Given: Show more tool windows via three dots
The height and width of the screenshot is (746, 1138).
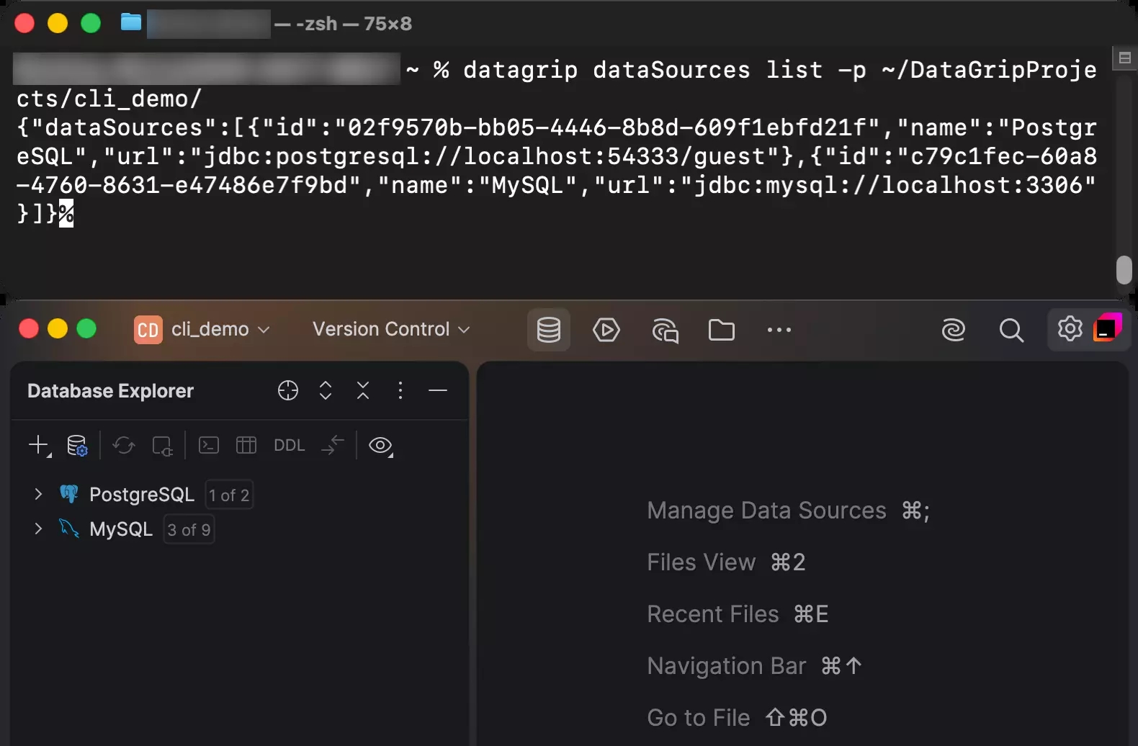Looking at the screenshot, I should coord(779,330).
